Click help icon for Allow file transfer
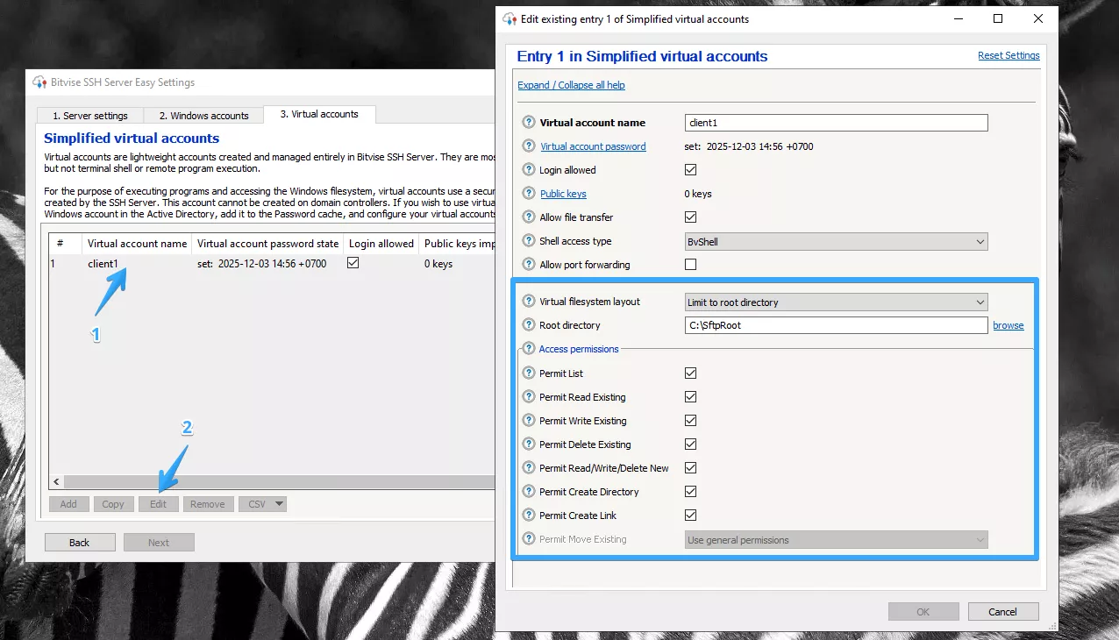This screenshot has width=1119, height=640. (x=529, y=217)
